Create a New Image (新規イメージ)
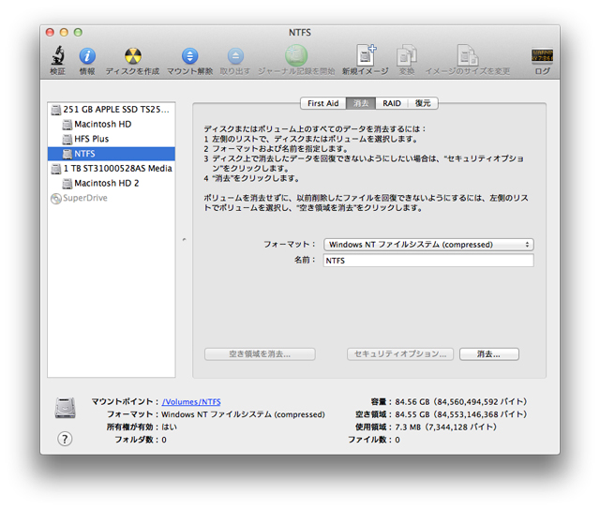 coord(366,55)
